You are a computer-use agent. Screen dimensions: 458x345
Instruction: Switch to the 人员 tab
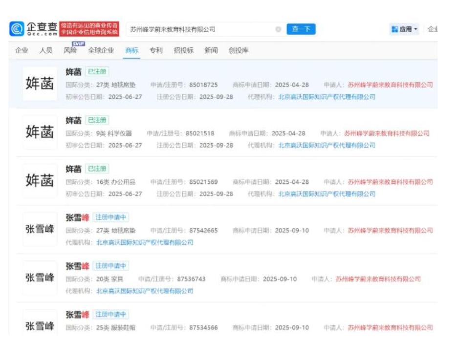coord(46,50)
